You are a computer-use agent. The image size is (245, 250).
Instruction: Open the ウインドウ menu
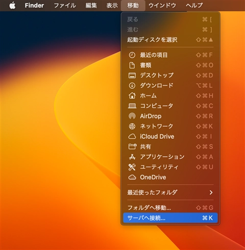[162, 6]
